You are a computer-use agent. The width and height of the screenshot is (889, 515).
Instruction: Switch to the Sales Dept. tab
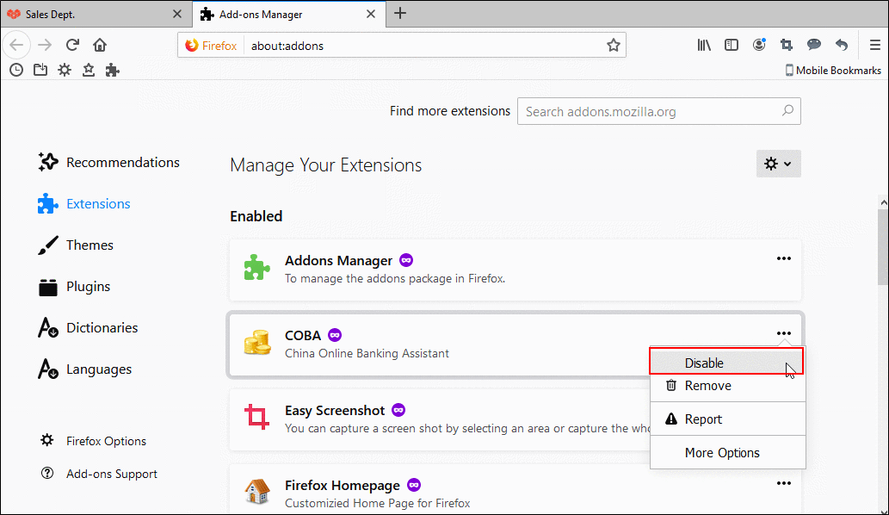click(x=96, y=14)
